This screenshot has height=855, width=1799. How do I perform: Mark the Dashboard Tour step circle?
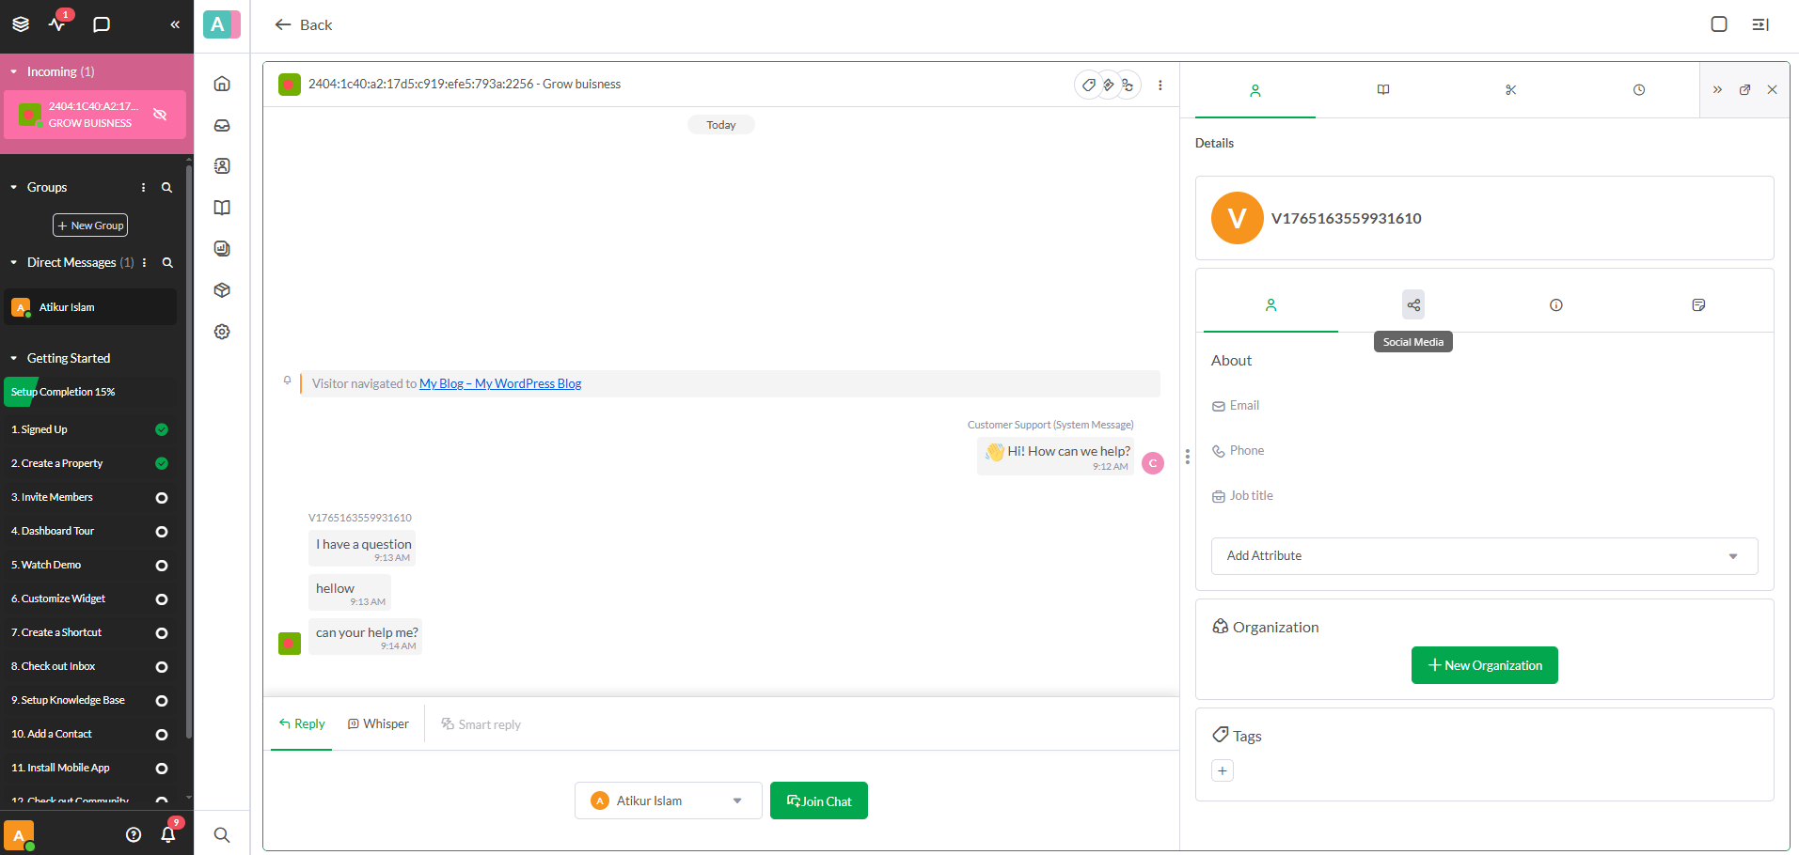162,532
